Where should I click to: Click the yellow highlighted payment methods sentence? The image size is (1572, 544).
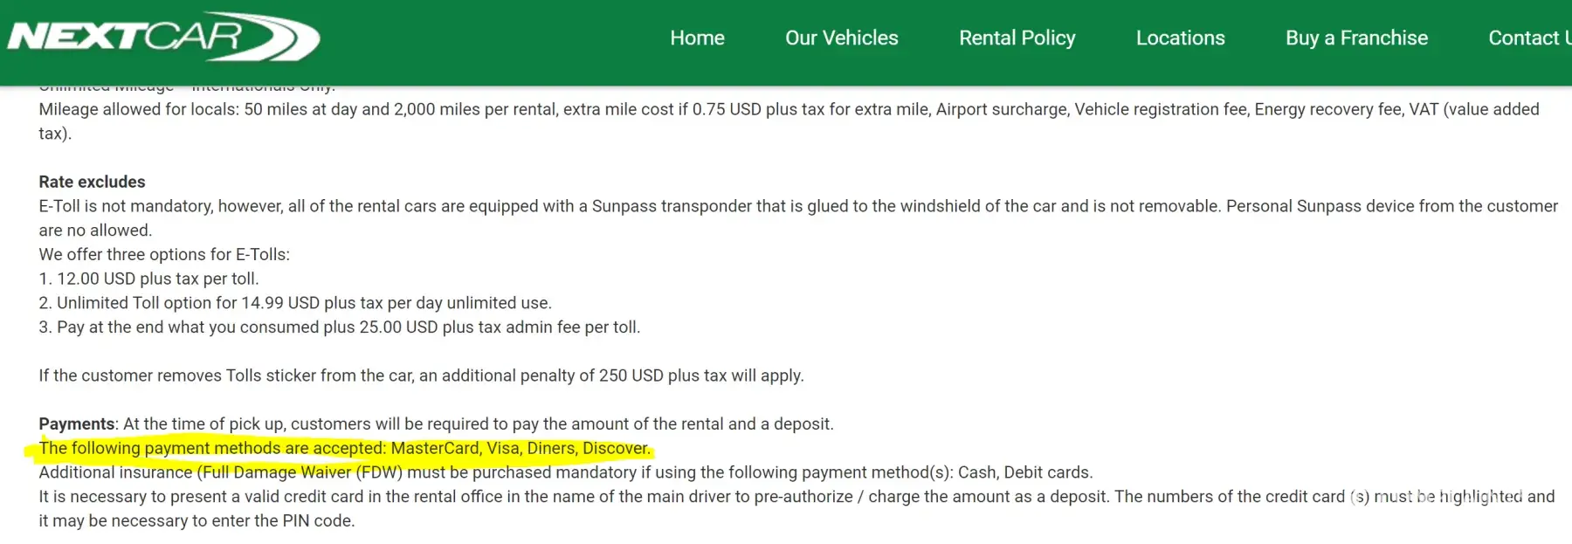[x=344, y=448]
